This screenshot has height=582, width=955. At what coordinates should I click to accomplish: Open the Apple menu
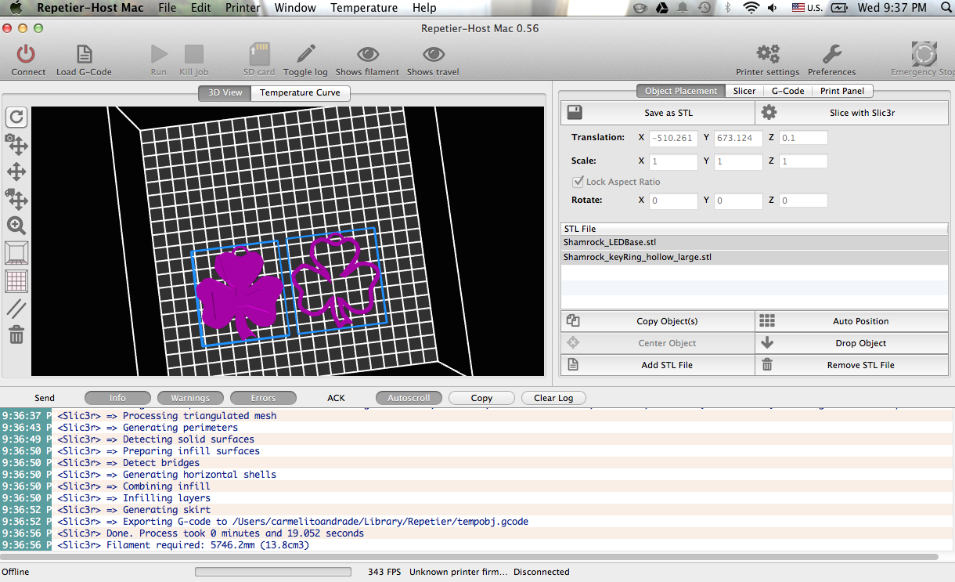pyautogui.click(x=16, y=8)
